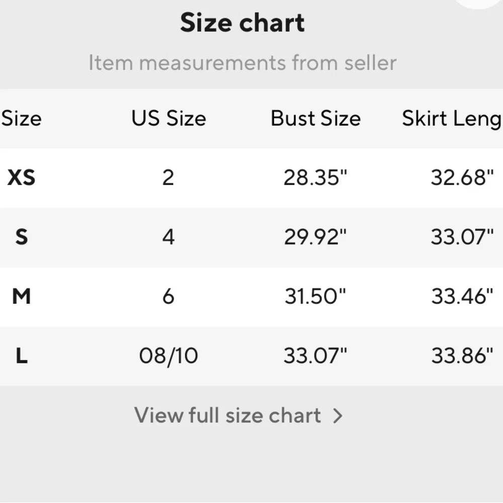Tap the Skirt Length column header

click(x=451, y=119)
